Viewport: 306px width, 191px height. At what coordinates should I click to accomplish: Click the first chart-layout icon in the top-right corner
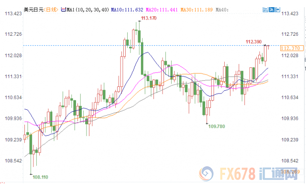(265, 10)
